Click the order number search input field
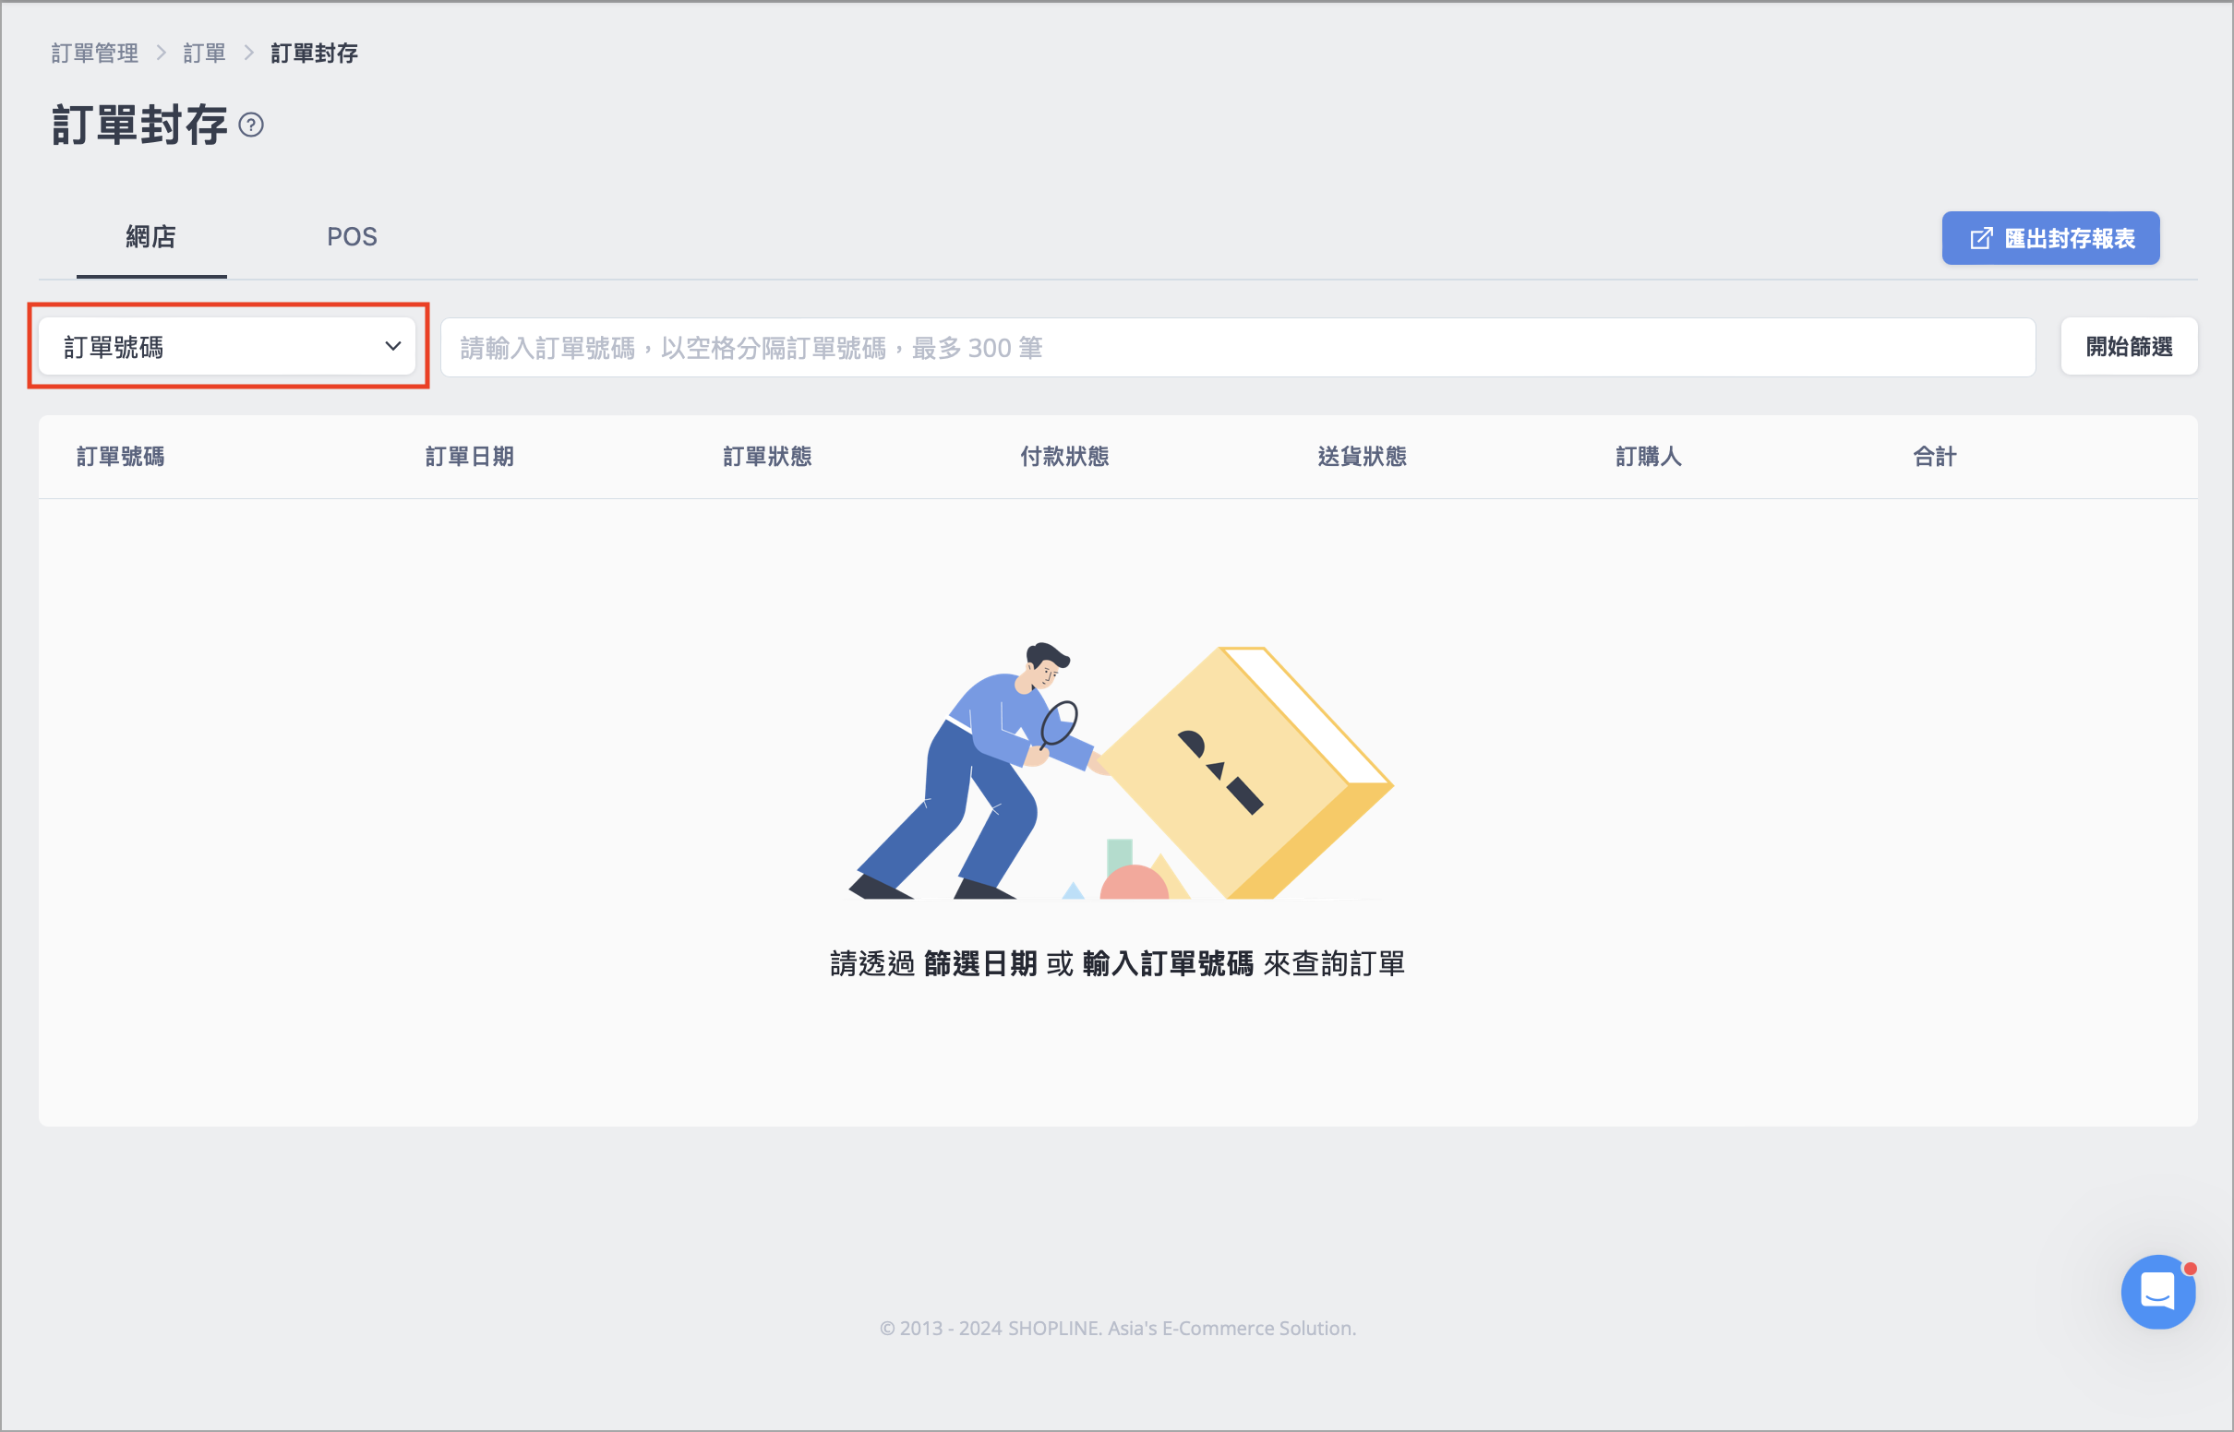 (x=1238, y=348)
